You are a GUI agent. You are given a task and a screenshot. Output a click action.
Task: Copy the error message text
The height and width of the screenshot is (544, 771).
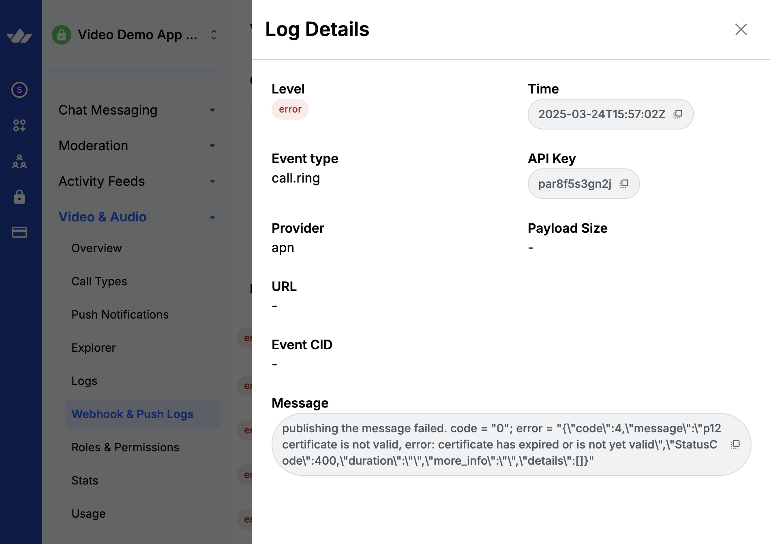click(x=735, y=444)
